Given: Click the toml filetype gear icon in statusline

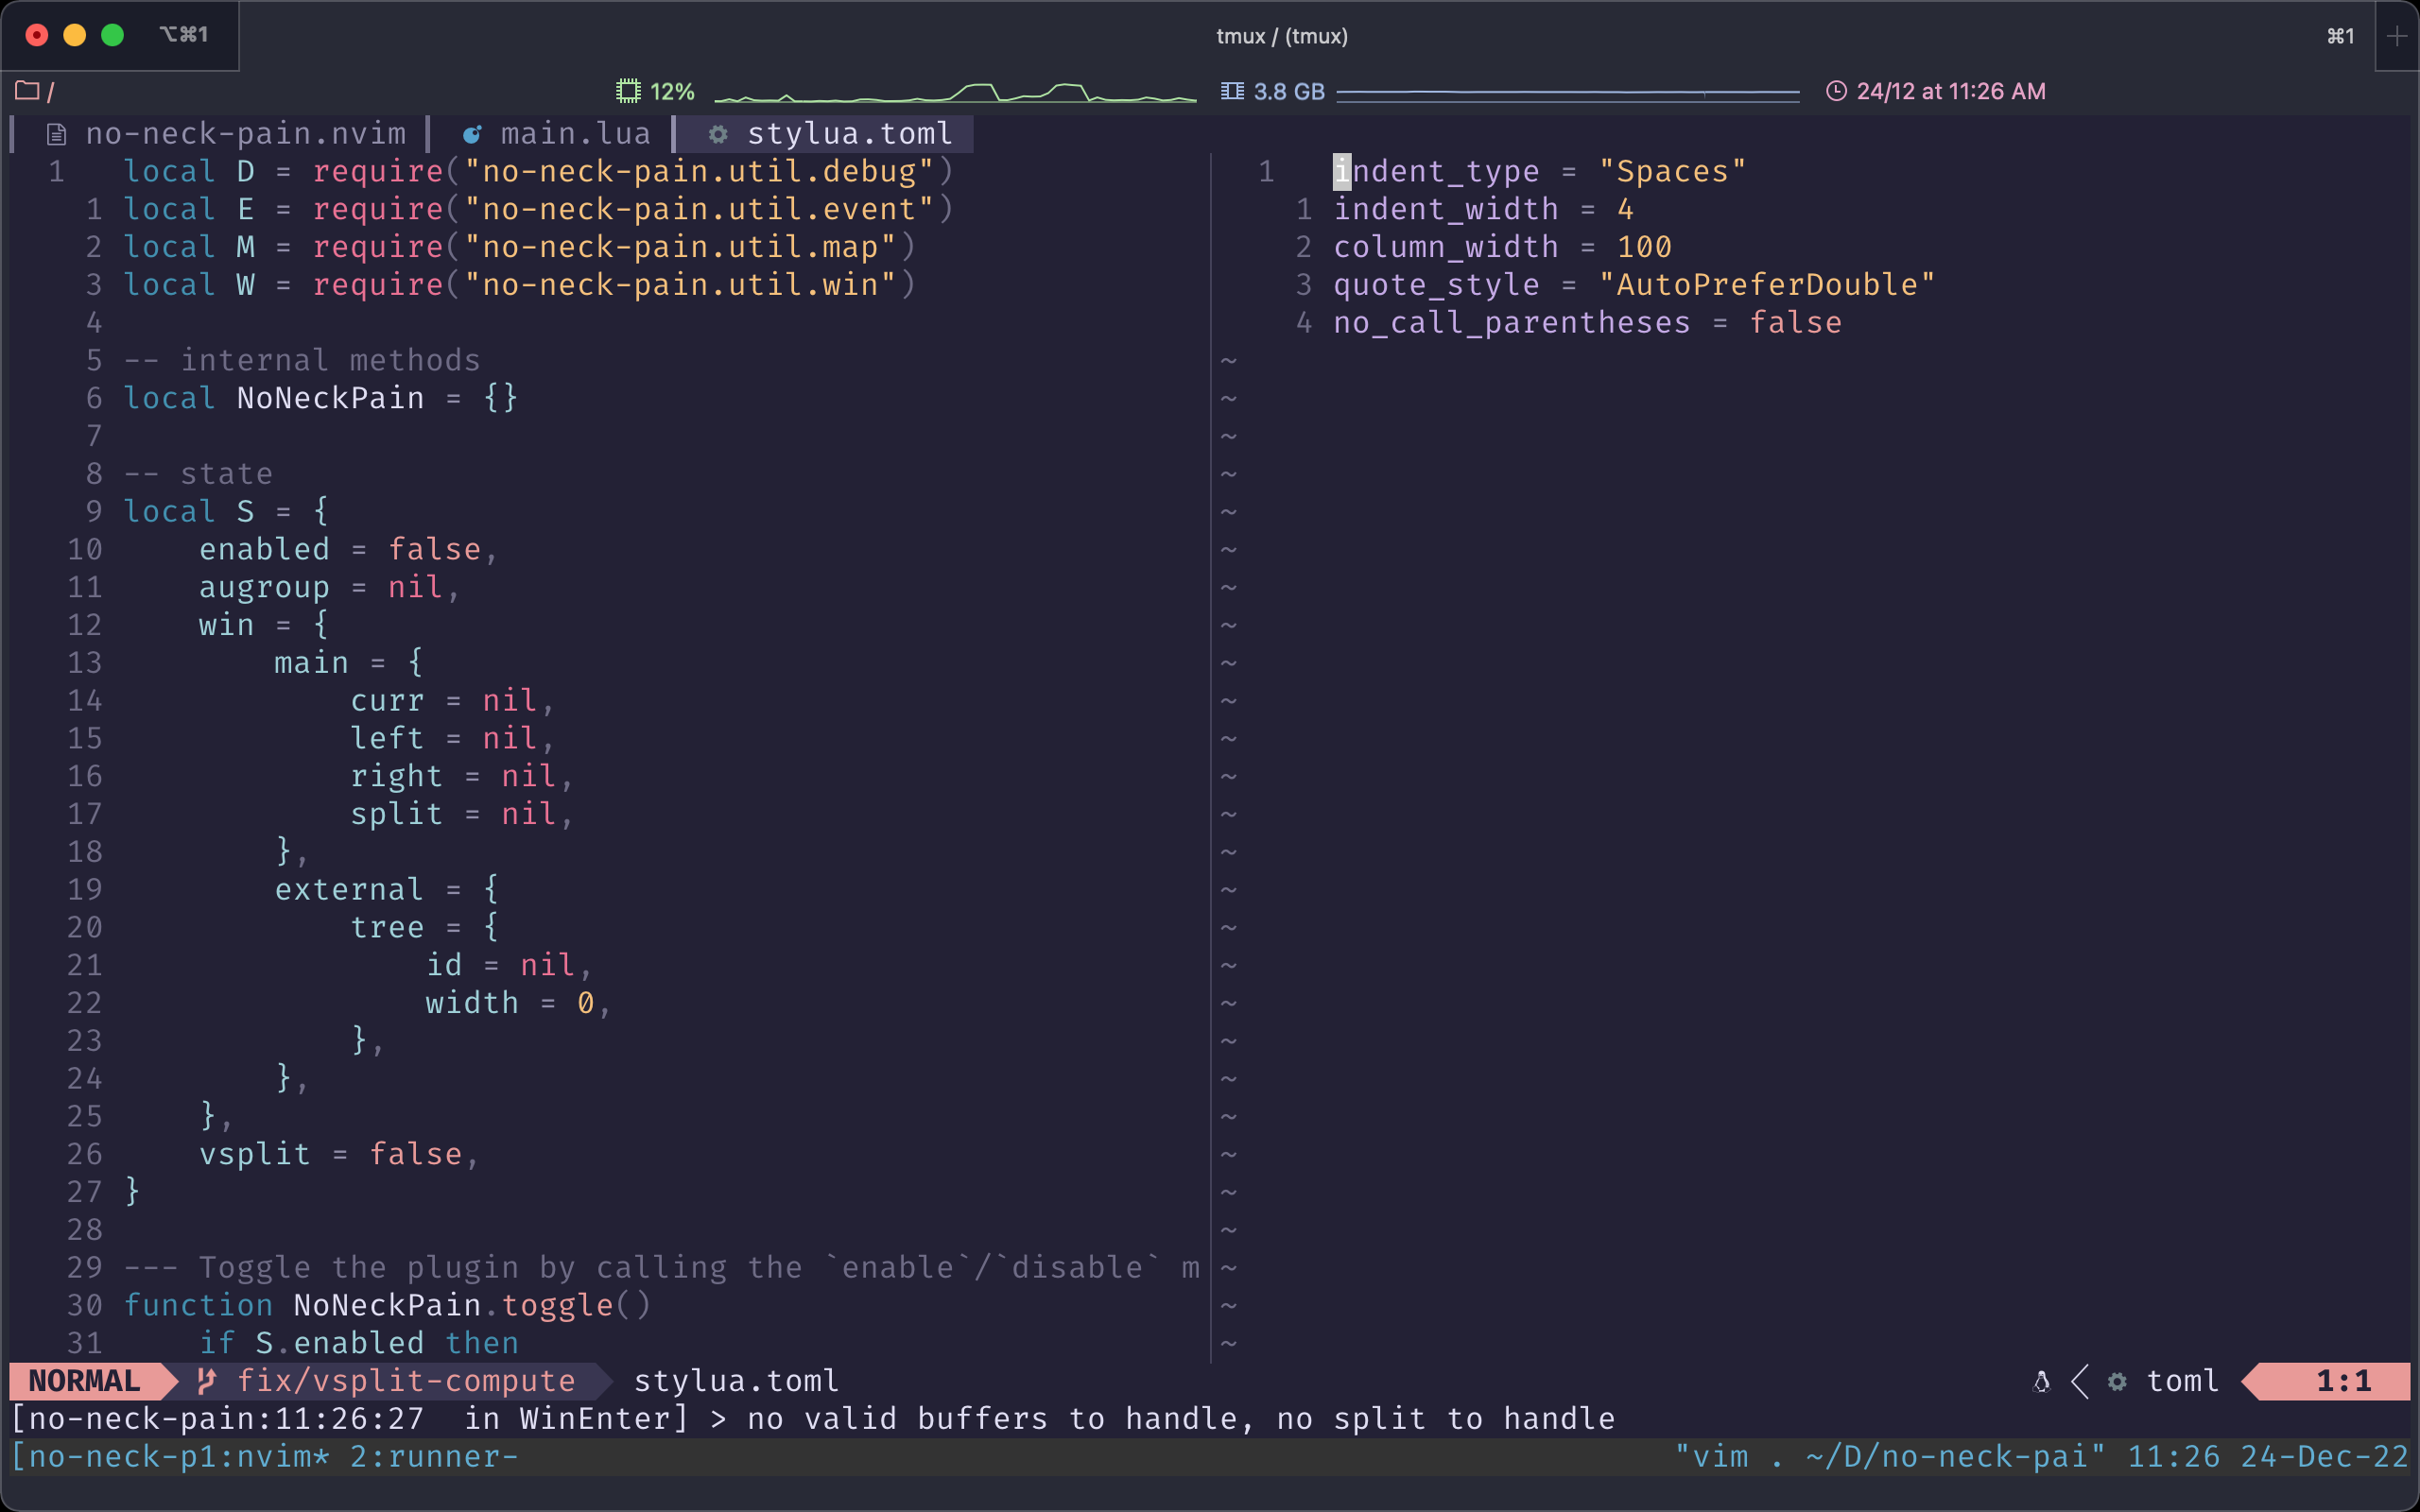Looking at the screenshot, I should coord(2117,1382).
